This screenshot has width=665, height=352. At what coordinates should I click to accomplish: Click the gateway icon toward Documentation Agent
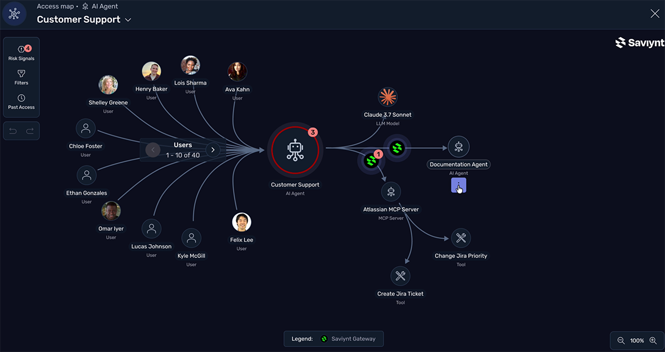click(397, 148)
